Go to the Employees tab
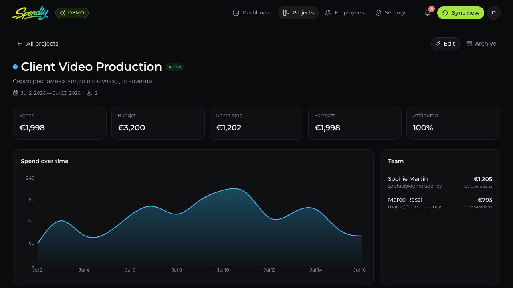The height and width of the screenshot is (288, 513). [345, 13]
